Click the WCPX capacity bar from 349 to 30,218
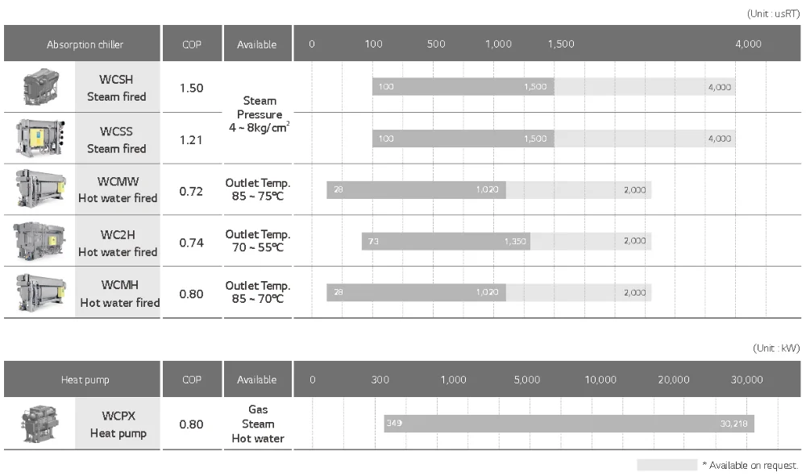Viewport: 806px width, 476px height. 568,423
